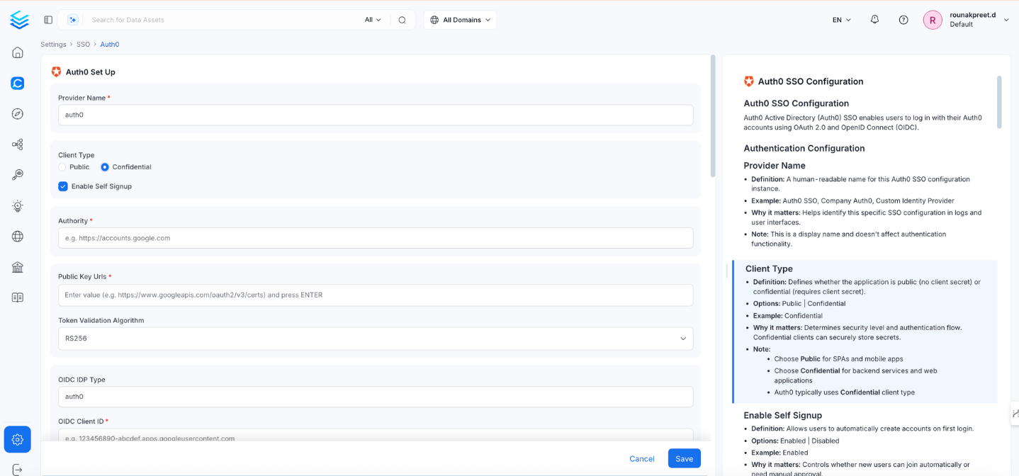Open the EN language dropdown
Viewport: 1019px width, 476px height.
pyautogui.click(x=840, y=19)
